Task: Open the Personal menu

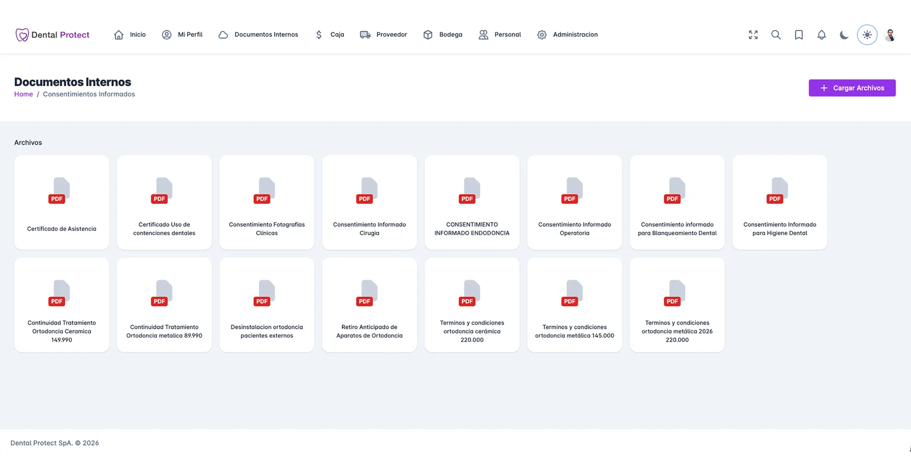Action: pyautogui.click(x=500, y=35)
